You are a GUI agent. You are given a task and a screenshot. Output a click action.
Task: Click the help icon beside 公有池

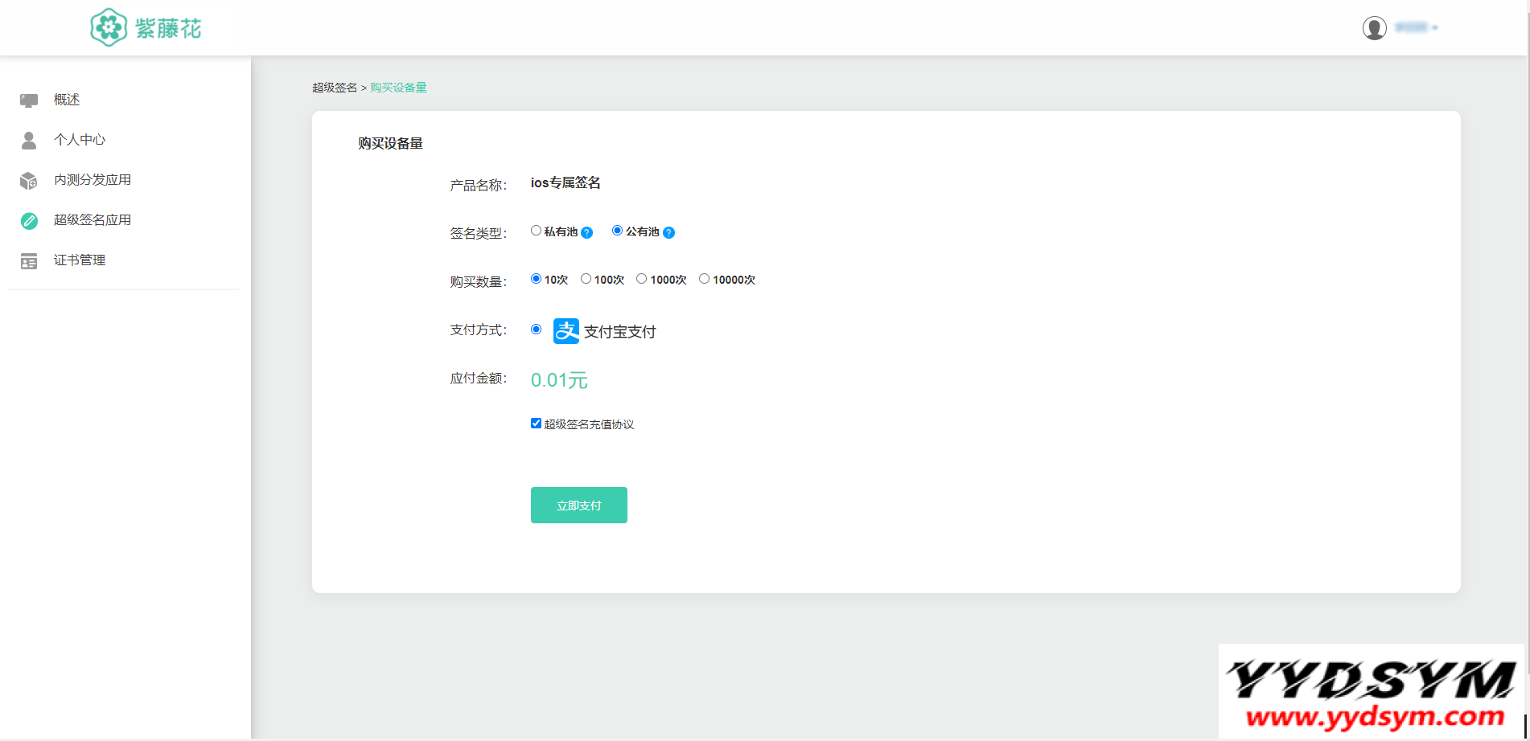(x=668, y=233)
